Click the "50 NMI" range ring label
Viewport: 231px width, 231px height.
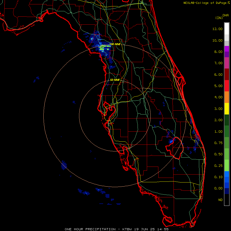pyautogui.click(x=115, y=80)
